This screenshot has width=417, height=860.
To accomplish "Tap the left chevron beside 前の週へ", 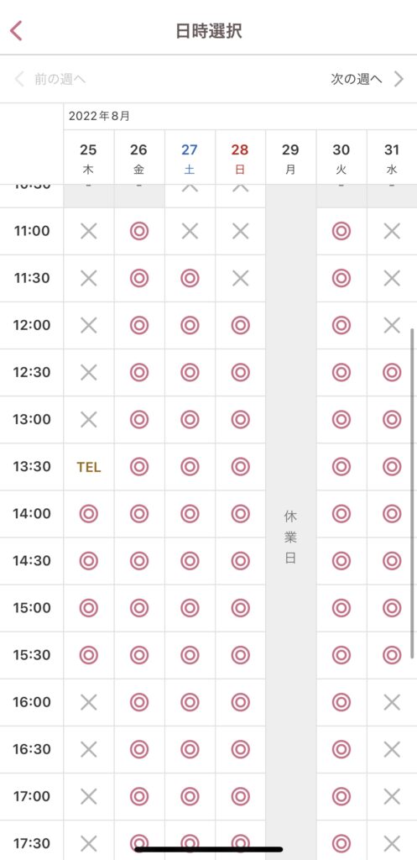I will 19,79.
